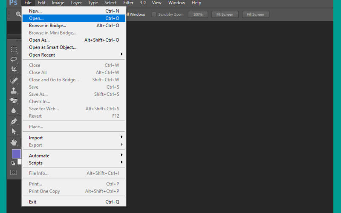Click the Zoom tool magnifier icon
The image size is (341, 213).
(x=19, y=14)
